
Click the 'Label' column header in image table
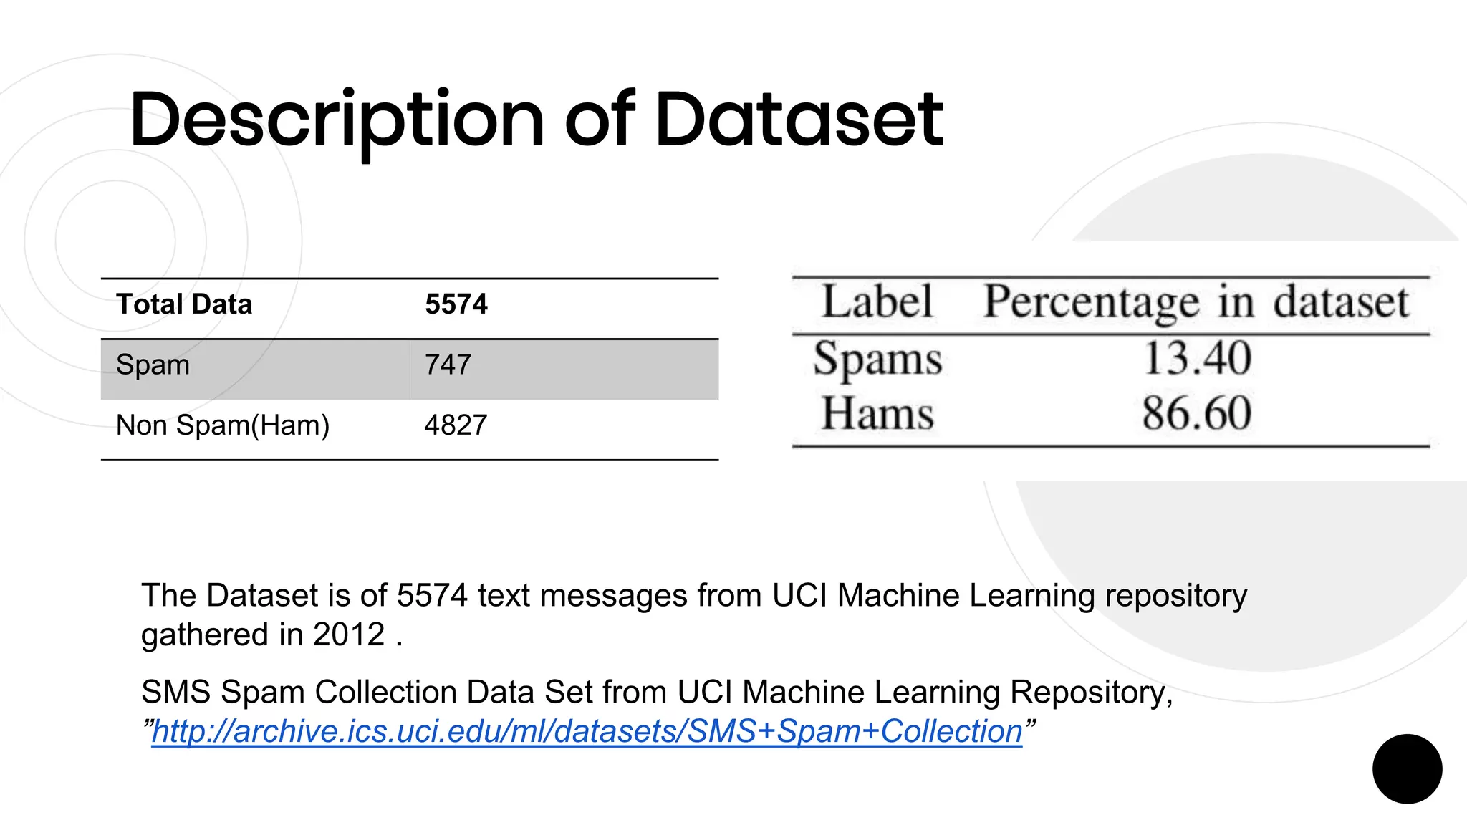[x=877, y=301]
